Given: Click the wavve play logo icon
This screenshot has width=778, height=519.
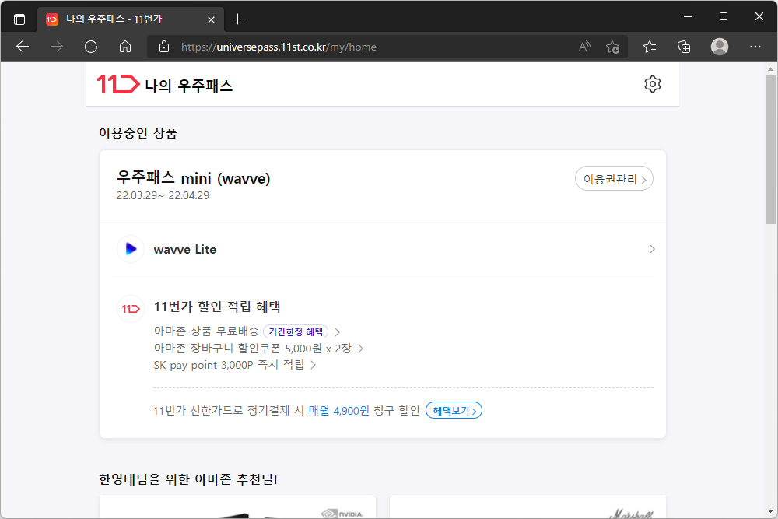Looking at the screenshot, I should coord(131,249).
